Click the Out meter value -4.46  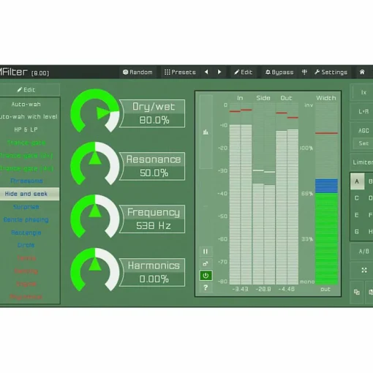287,290
